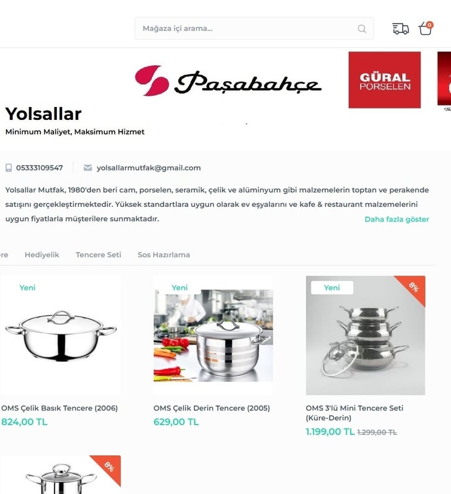Click the phone icon beside 05333109547
This screenshot has width=451, height=494.
[9, 167]
